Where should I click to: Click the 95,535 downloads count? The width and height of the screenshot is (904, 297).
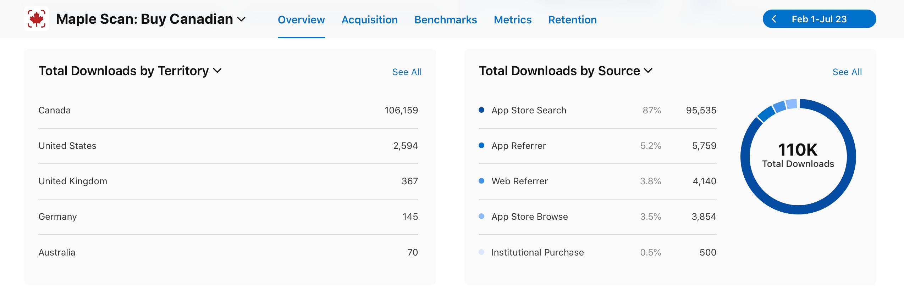point(701,110)
